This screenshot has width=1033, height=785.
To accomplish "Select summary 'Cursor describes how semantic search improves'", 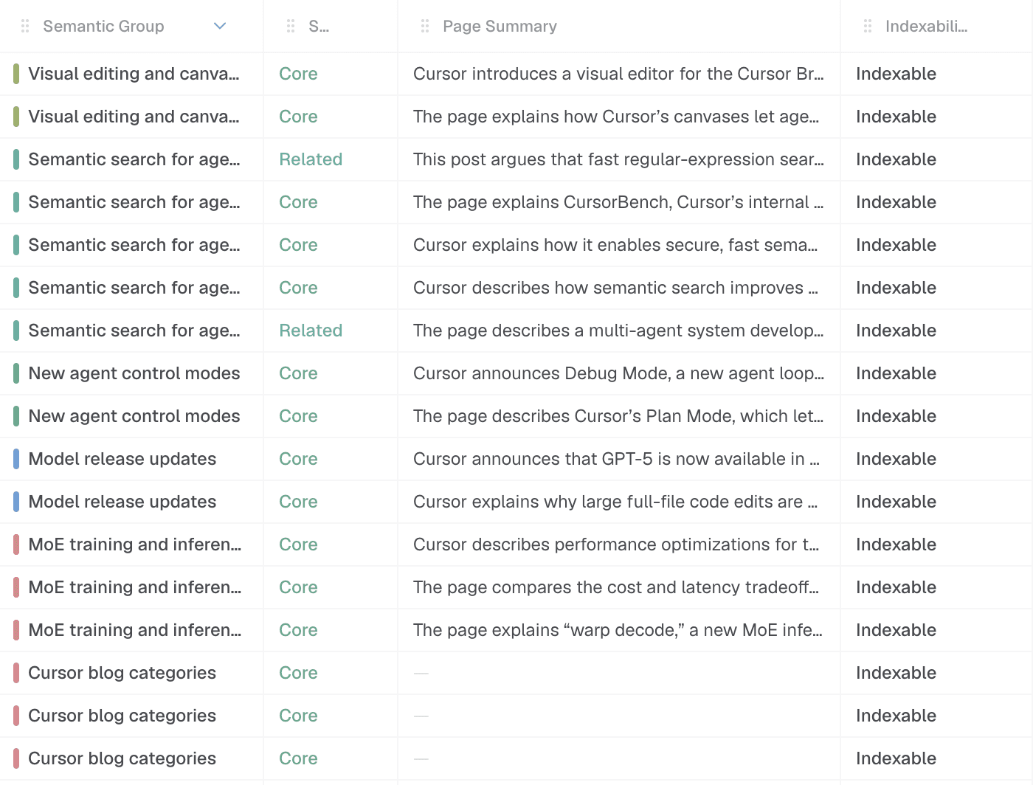I will [x=615, y=288].
